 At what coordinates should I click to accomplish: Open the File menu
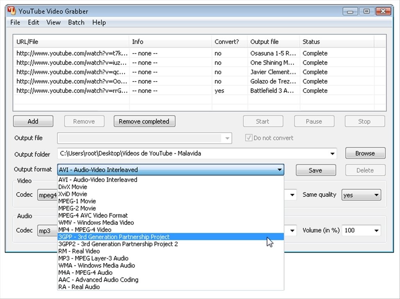tap(15, 22)
